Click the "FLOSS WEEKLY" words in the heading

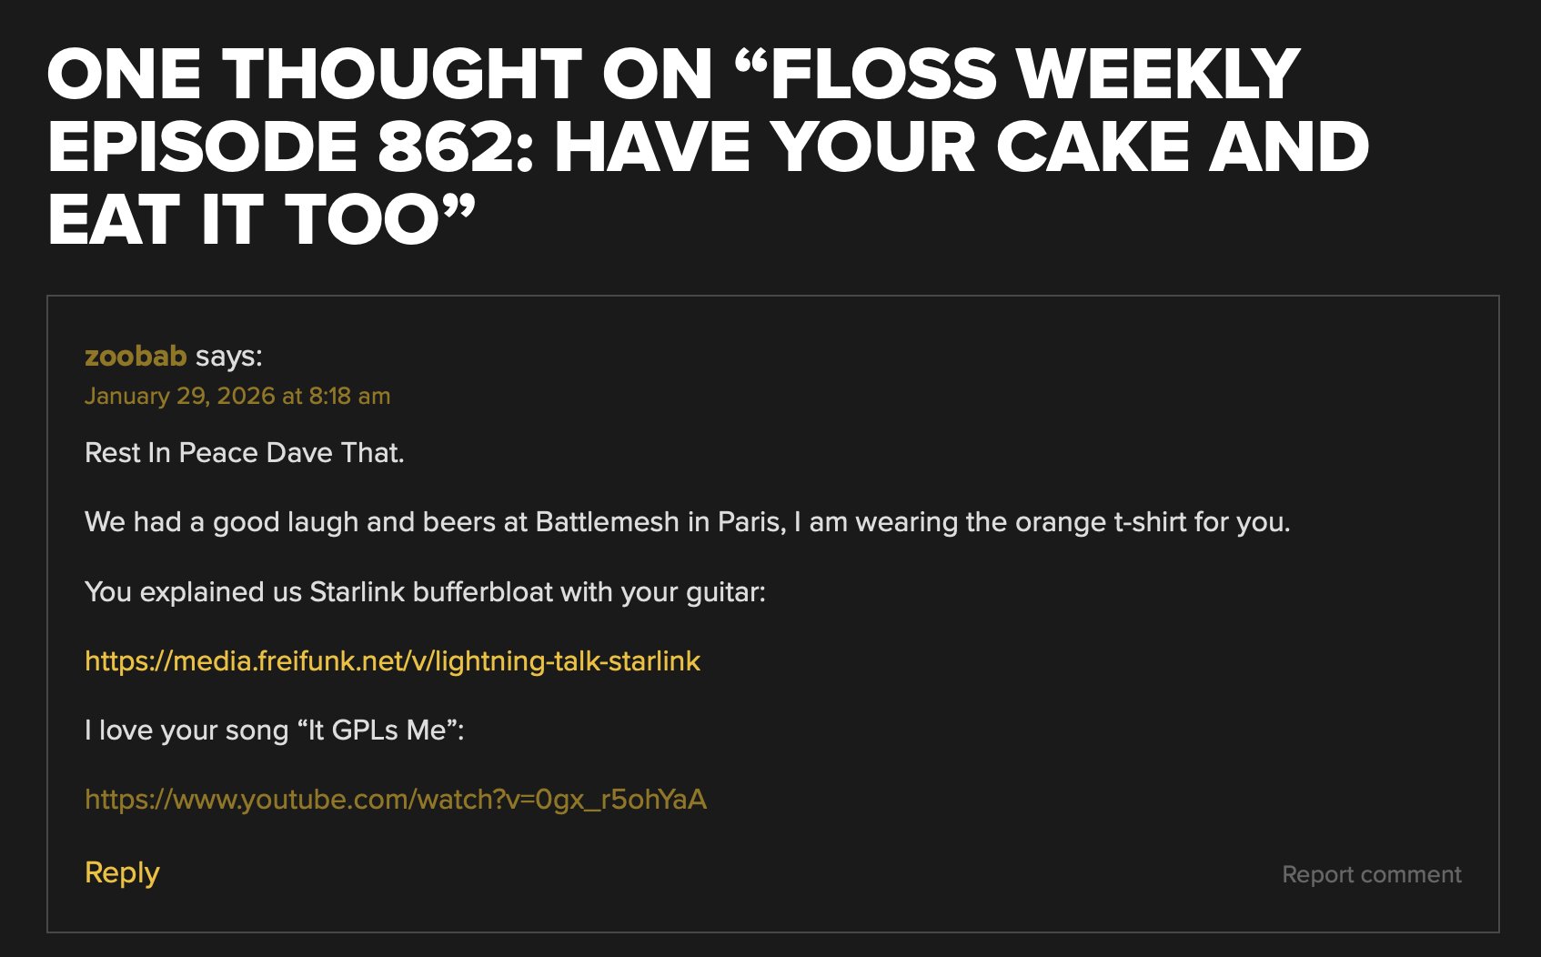pyautogui.click(x=1035, y=75)
